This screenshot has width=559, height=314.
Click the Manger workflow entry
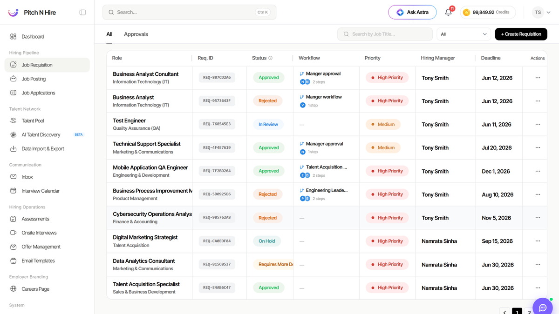[x=324, y=97]
